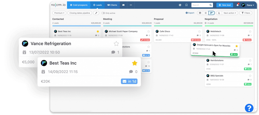259x115 pixels.
Task: Switch to the compact list view
Action: (x=206, y=13)
